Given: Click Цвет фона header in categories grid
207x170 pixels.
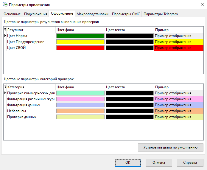Looking at the screenshot, I should [80, 87].
